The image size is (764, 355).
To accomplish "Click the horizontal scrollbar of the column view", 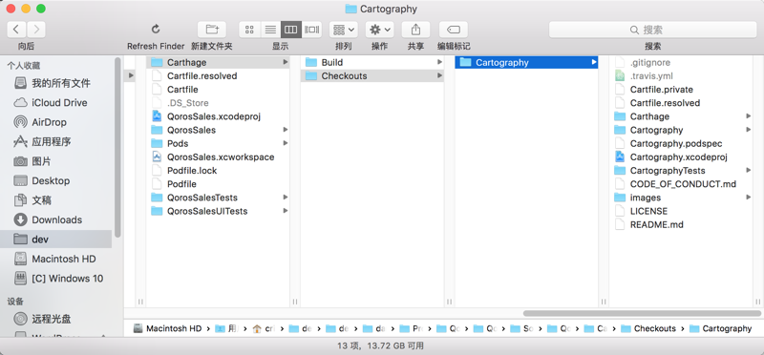I will (x=642, y=314).
